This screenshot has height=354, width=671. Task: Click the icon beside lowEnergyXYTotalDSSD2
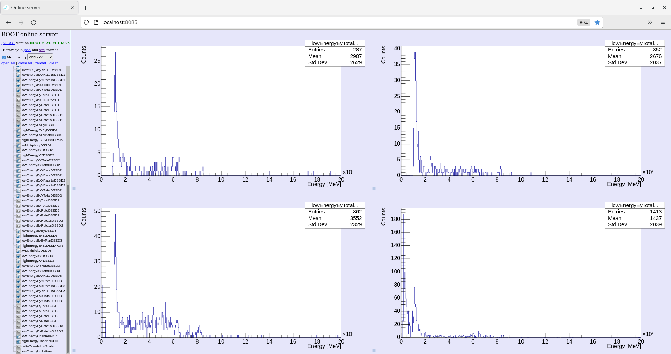tap(19, 165)
